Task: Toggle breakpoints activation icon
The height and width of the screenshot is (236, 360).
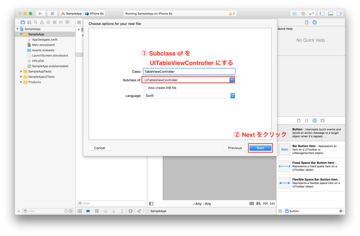Action: pos(88,211)
